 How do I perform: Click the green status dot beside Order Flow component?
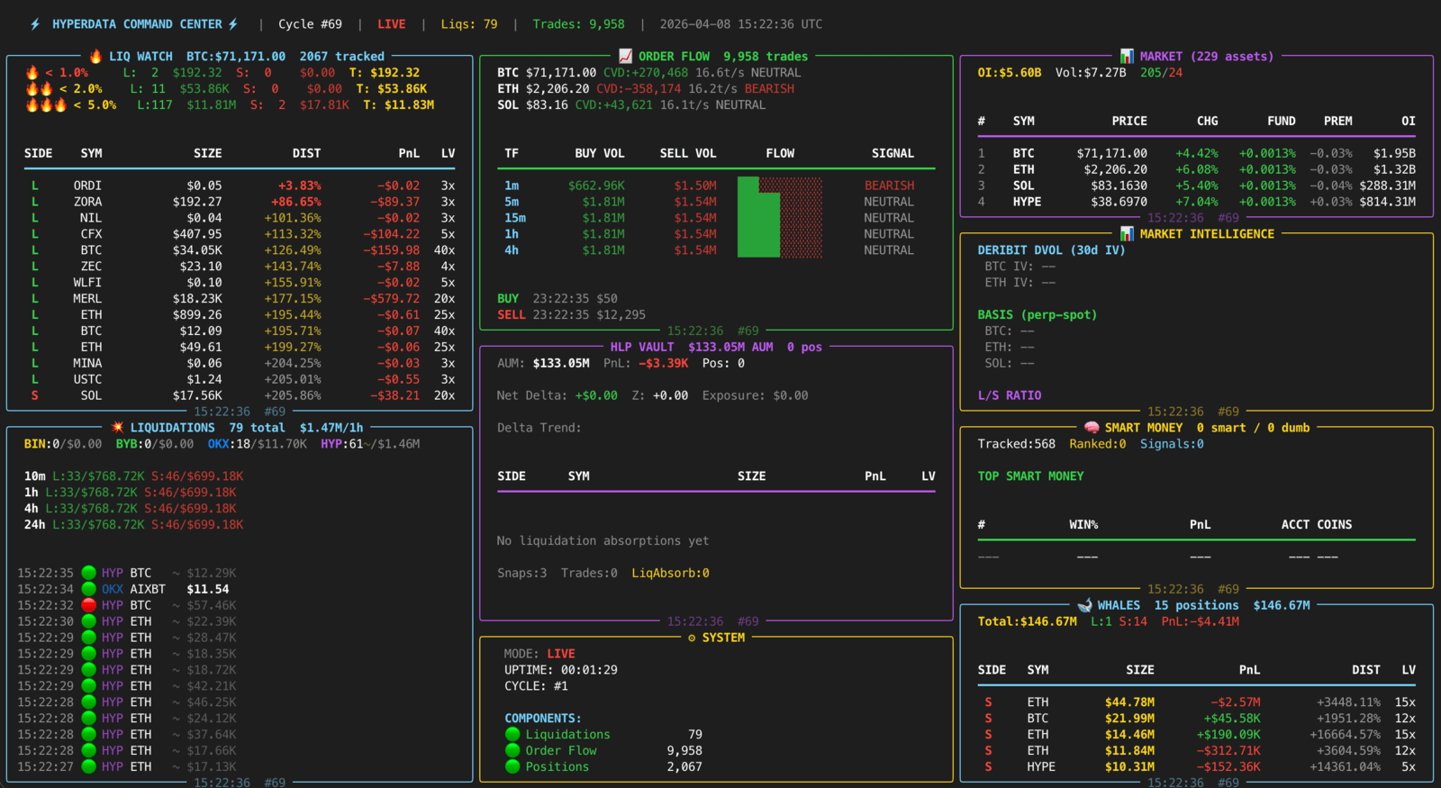coord(512,750)
